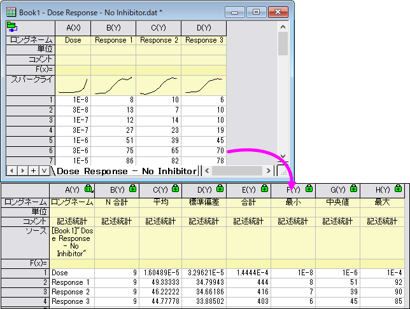The height and width of the screenshot is (309, 410).
Task: Click the Response 1 long name cell in Book1
Action: click(113, 40)
